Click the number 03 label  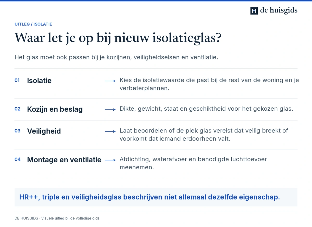click(17, 131)
